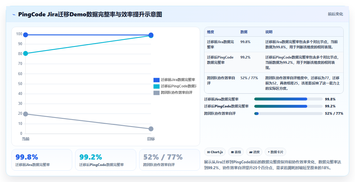This screenshot has height=182, width=355.
Task: Click the 说明 column header
Action: (269, 32)
